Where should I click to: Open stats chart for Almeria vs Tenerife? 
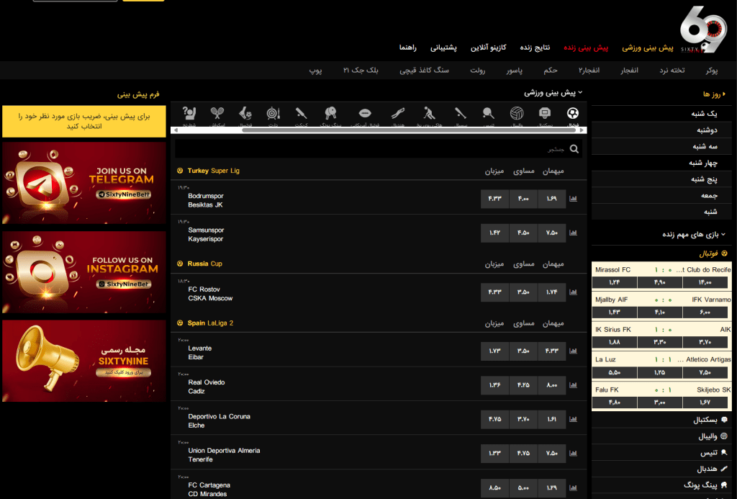pos(573,454)
